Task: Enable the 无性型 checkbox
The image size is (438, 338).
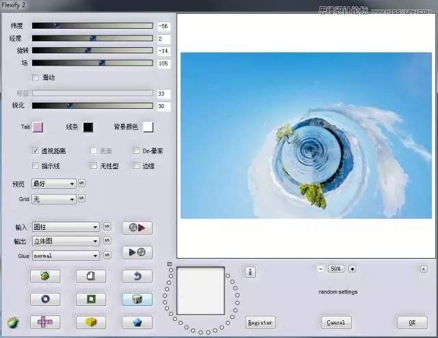Action: point(94,166)
